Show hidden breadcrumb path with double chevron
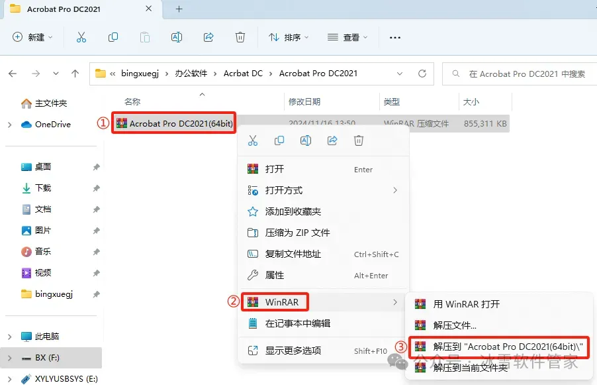Image resolution: width=597 pixels, height=385 pixels. pos(113,74)
